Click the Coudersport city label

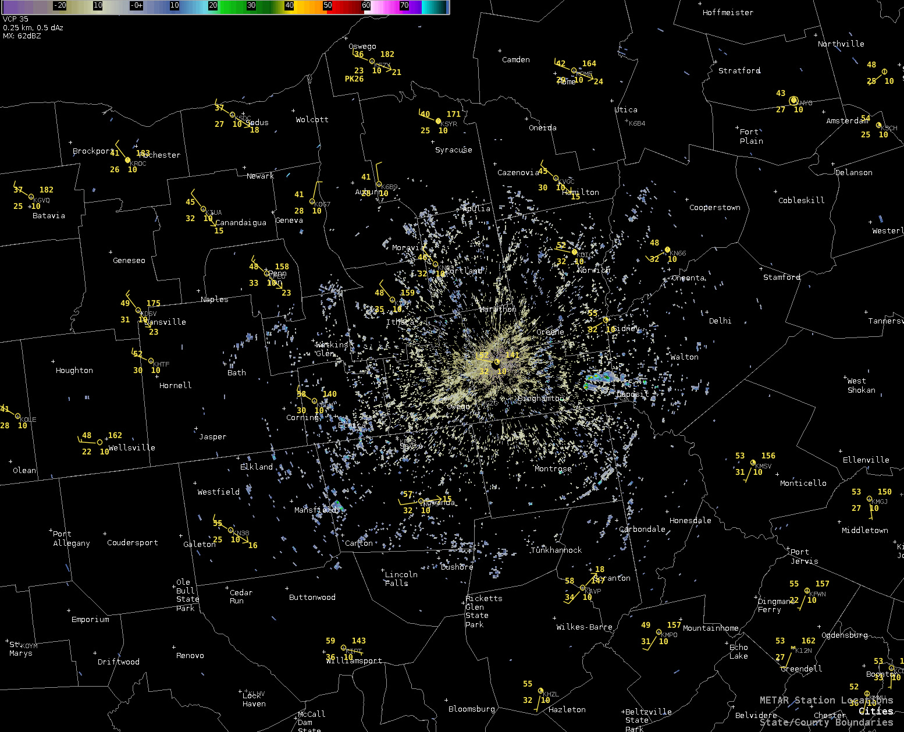click(x=133, y=543)
